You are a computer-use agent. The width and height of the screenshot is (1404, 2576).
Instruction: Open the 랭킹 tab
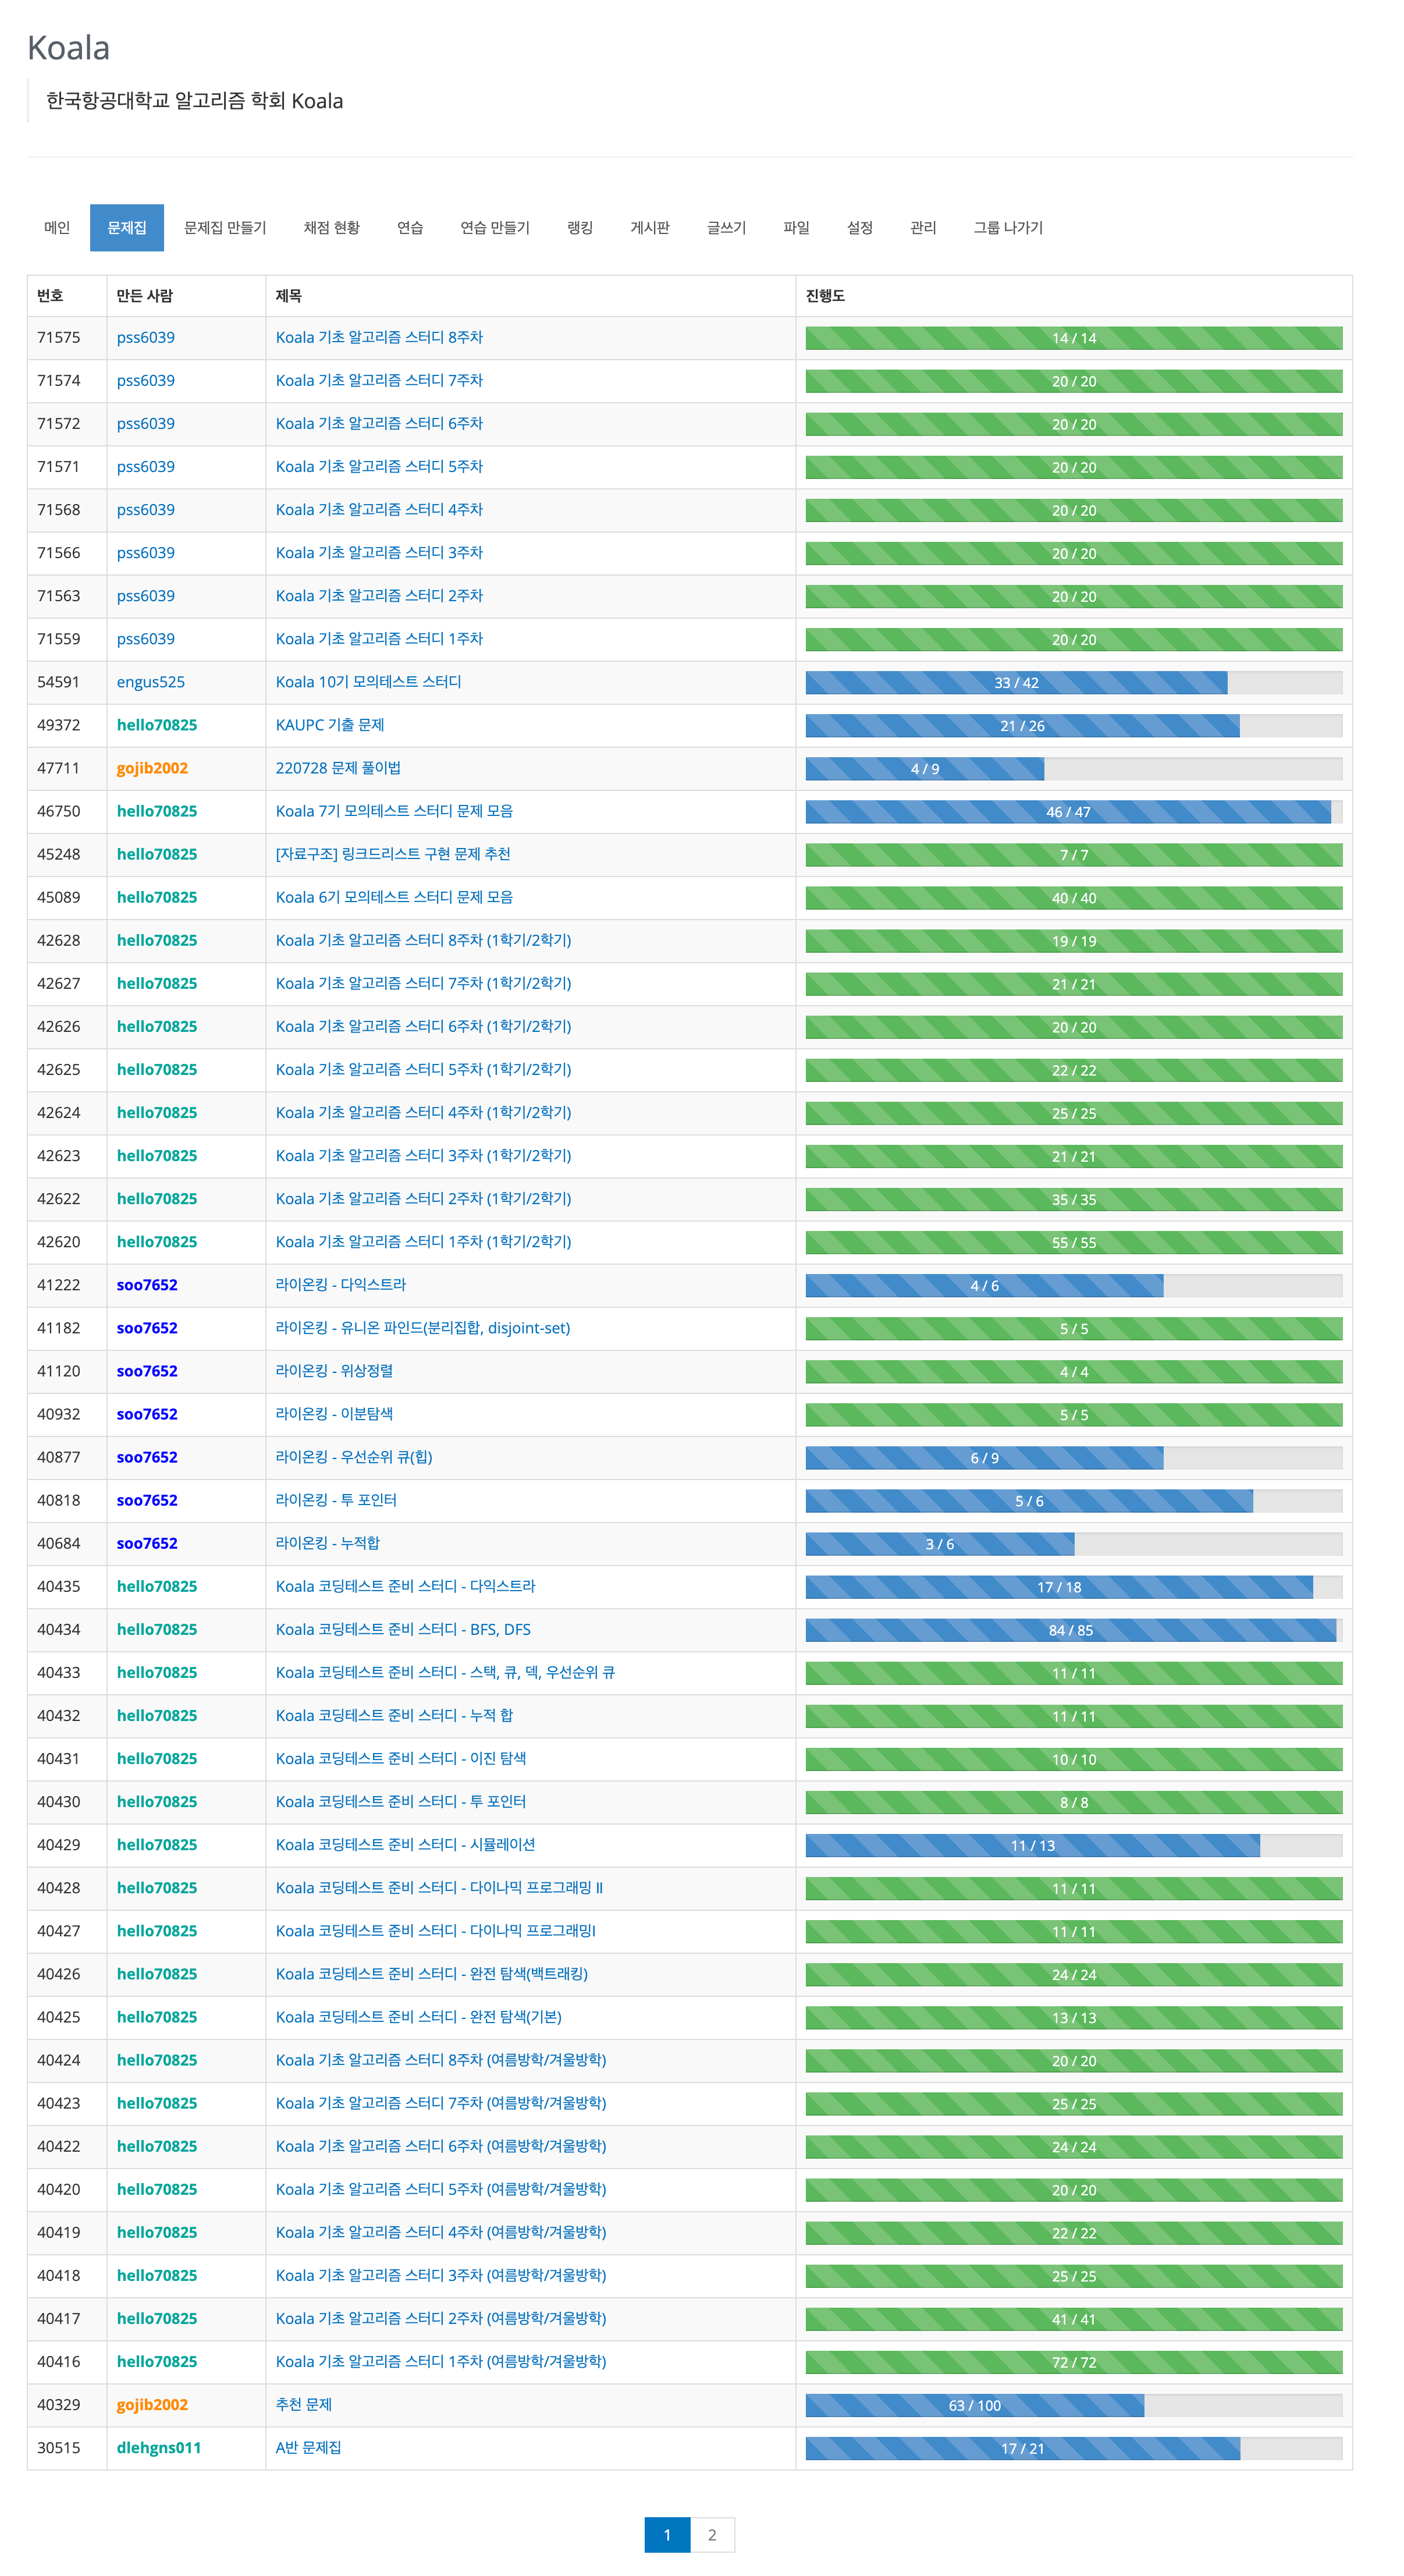(x=580, y=228)
